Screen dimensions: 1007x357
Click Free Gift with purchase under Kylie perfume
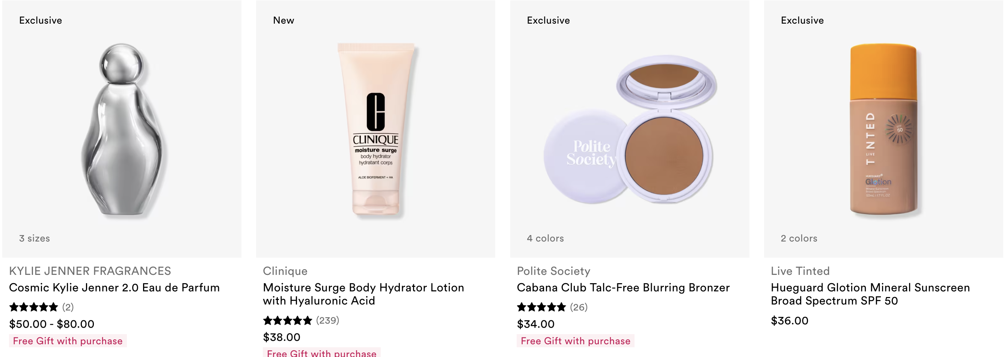pyautogui.click(x=68, y=340)
